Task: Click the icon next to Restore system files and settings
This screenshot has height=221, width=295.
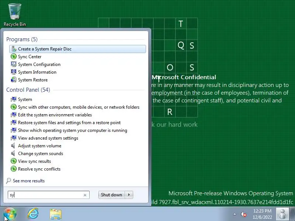Action: click(14, 122)
